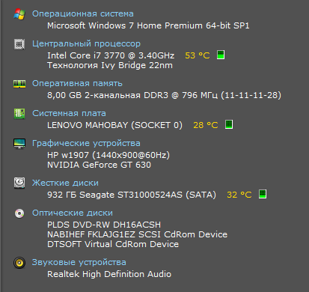The image size is (309, 292).
Task: Open the Оптические диски section link
Action: [x=73, y=213]
